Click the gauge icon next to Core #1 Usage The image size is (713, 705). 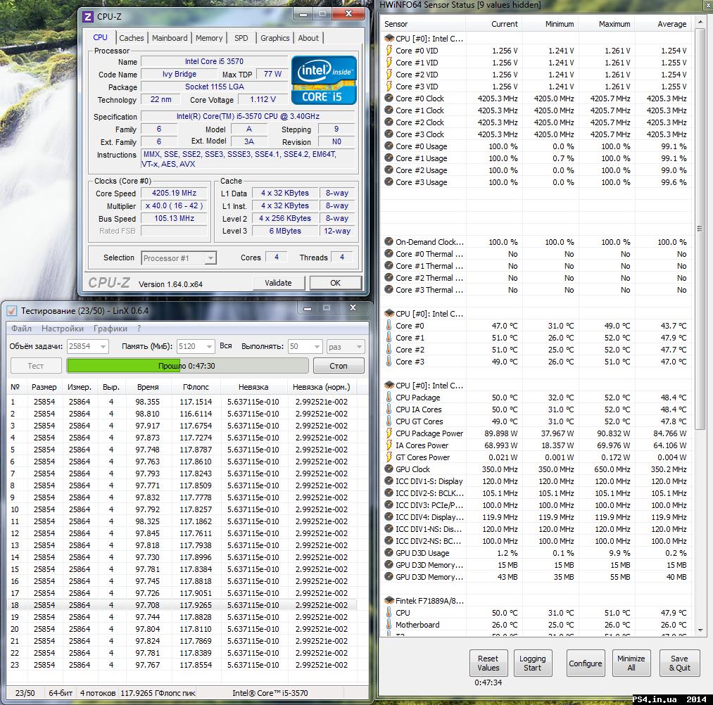pyautogui.click(x=389, y=158)
